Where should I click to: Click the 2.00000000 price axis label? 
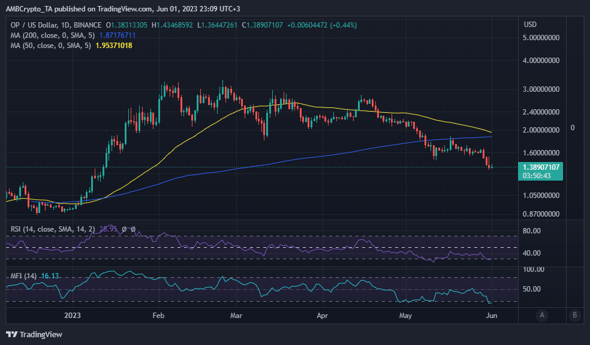point(541,130)
